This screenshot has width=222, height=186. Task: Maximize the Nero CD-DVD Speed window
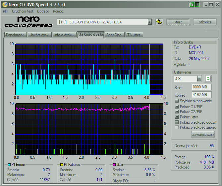click(211, 5)
